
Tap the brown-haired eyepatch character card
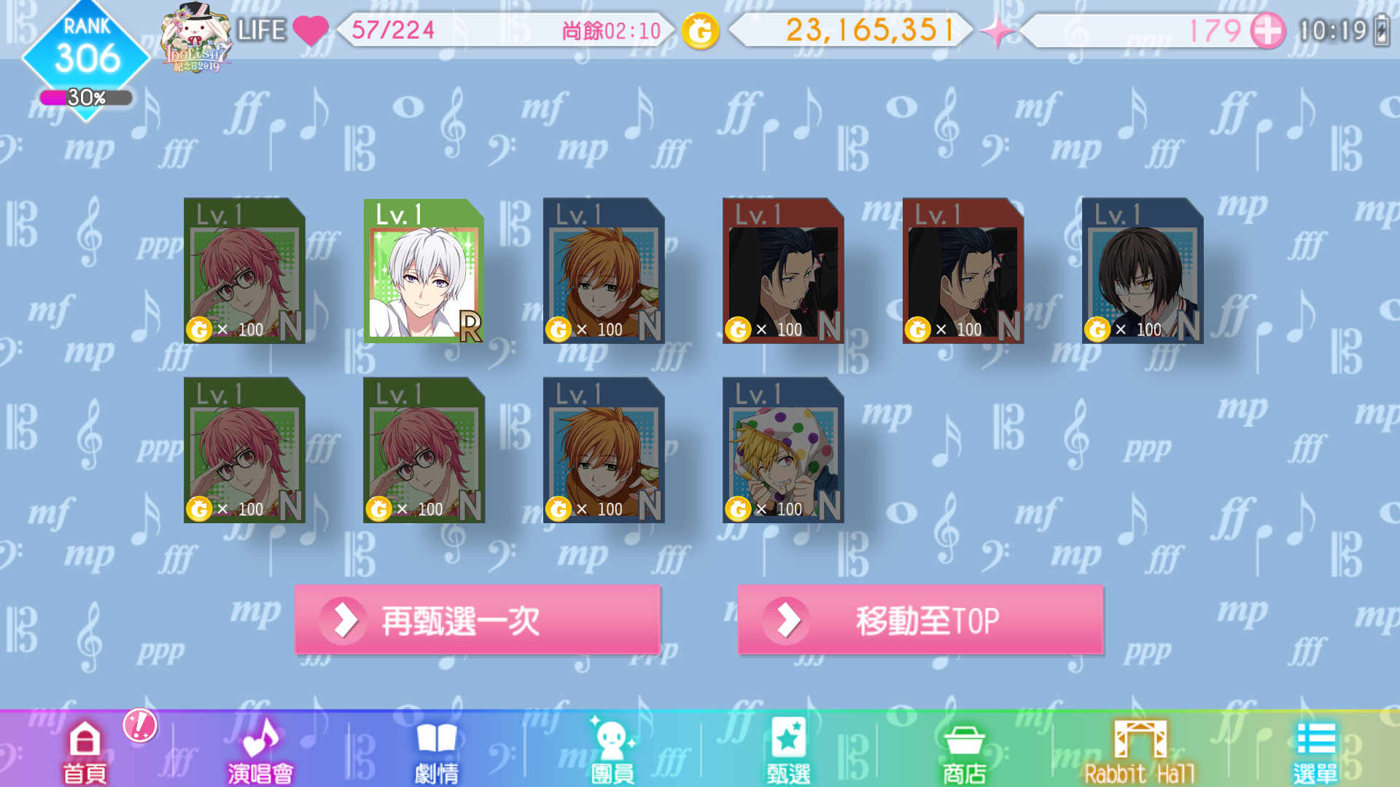tap(1143, 270)
